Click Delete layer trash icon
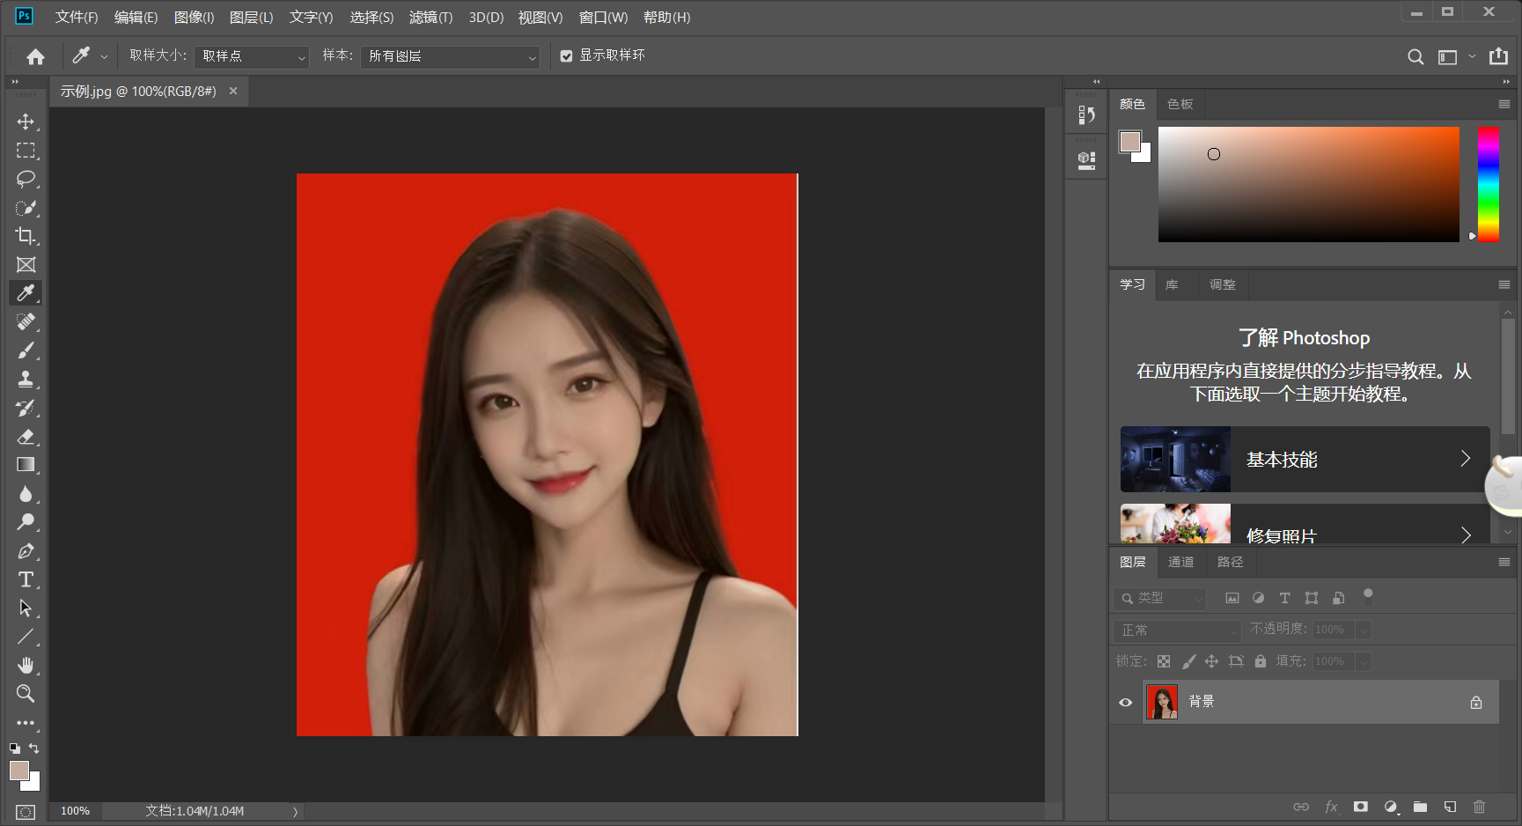The height and width of the screenshot is (826, 1522). (x=1479, y=807)
